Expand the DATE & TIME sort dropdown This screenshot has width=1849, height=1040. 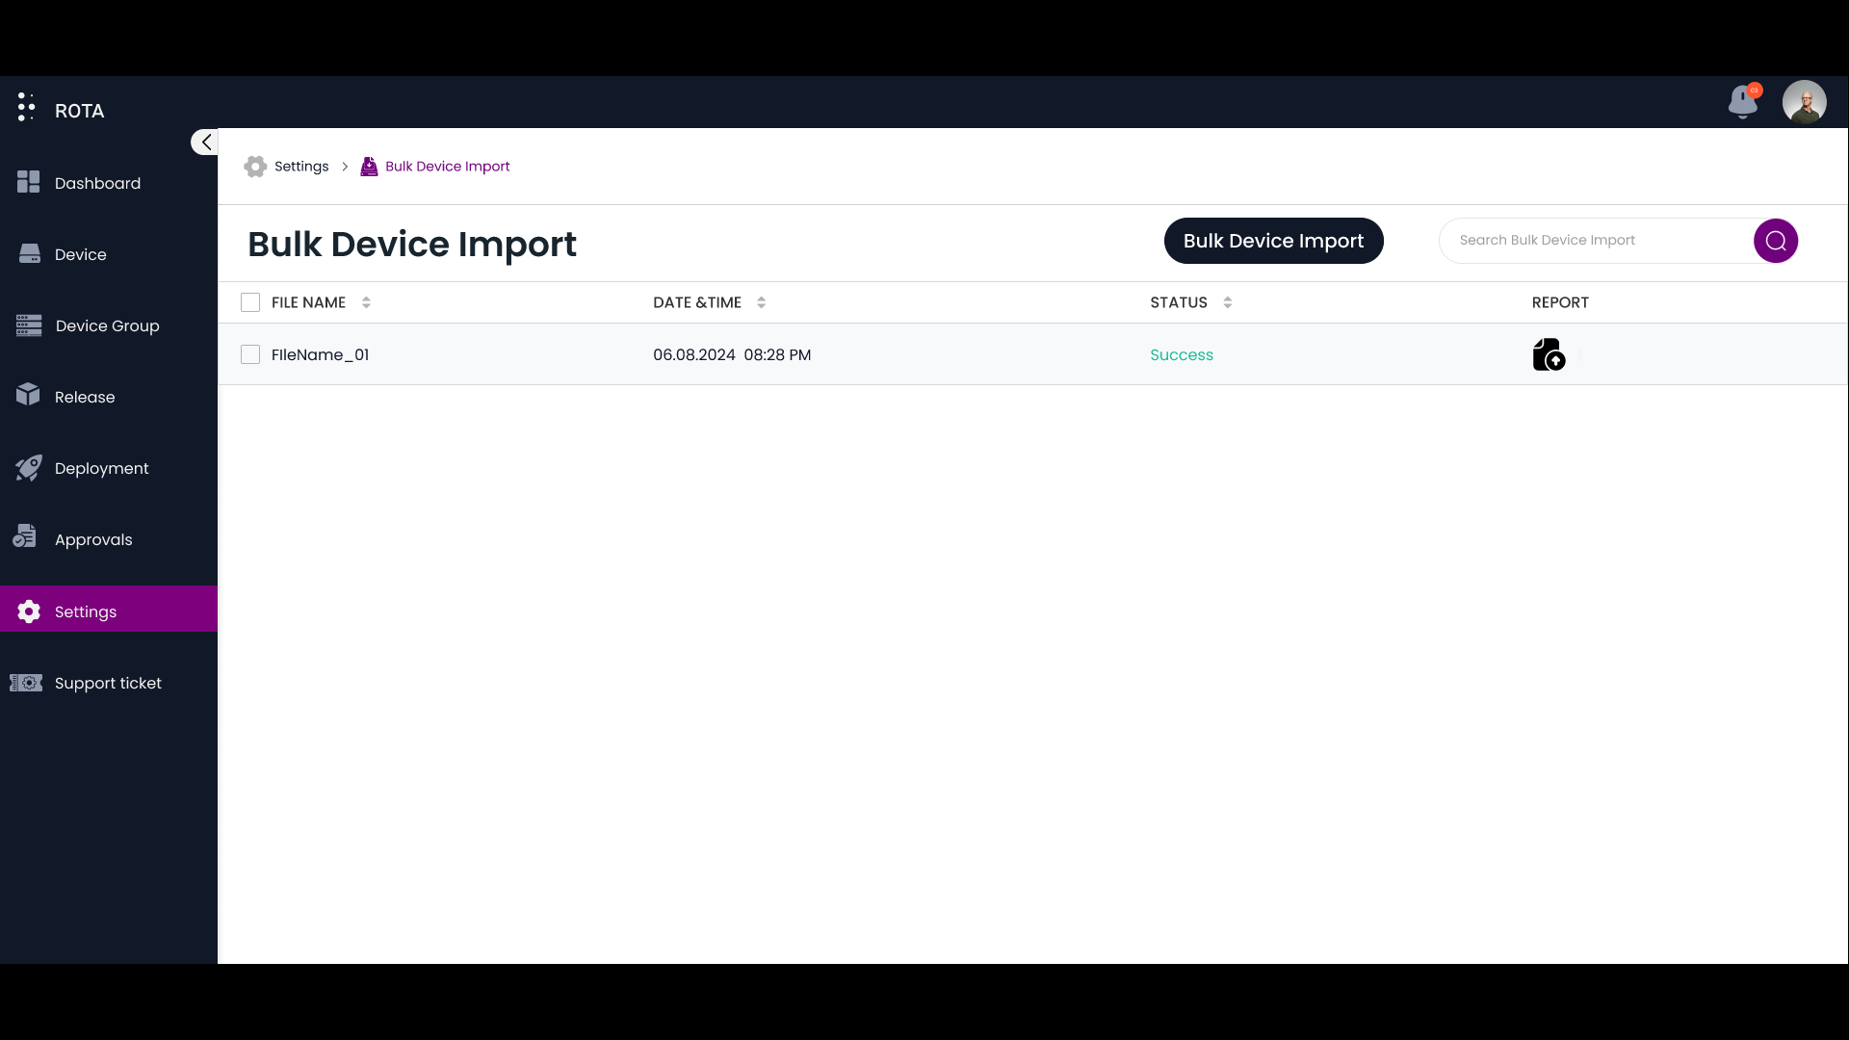point(761,302)
